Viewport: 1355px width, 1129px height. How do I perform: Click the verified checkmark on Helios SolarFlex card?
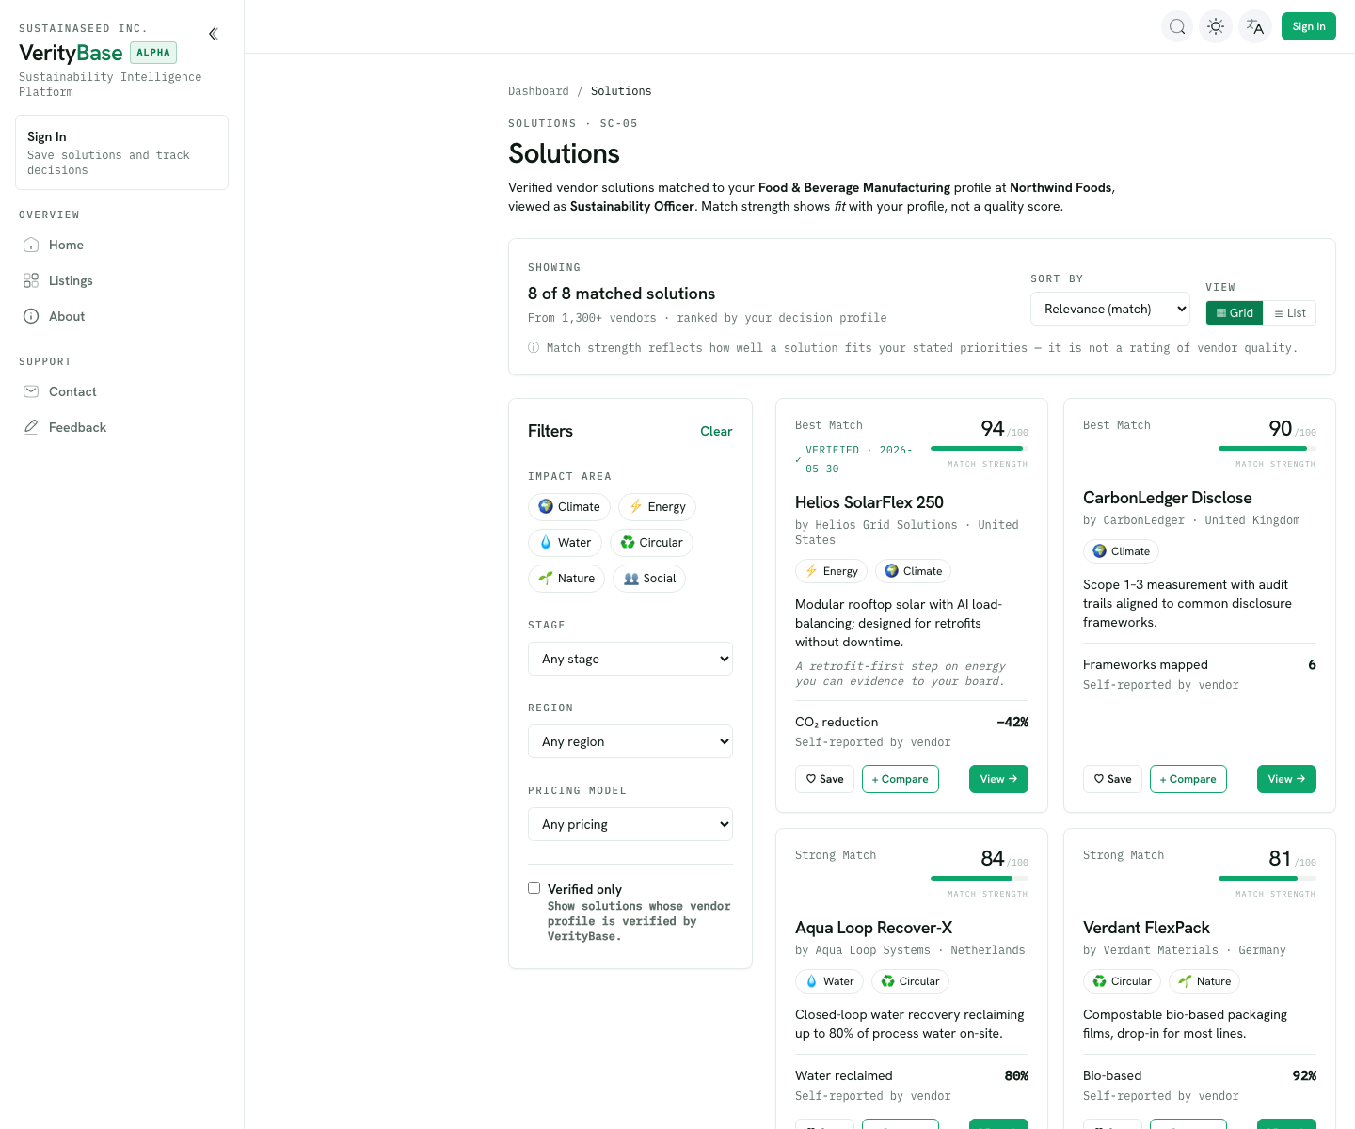coord(798,460)
